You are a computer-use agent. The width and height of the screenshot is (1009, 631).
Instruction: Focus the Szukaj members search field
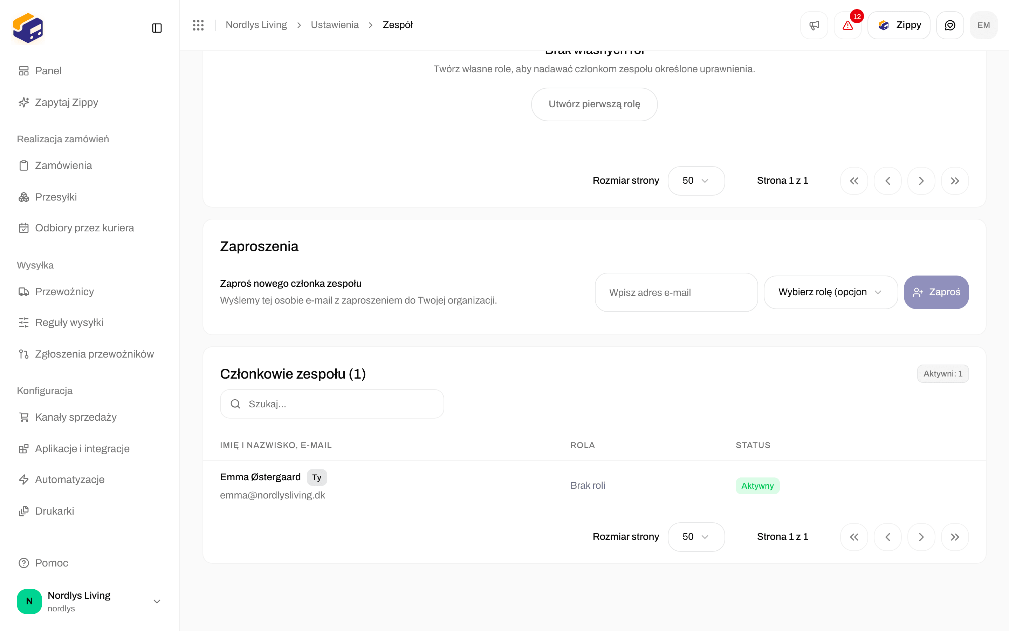332,404
